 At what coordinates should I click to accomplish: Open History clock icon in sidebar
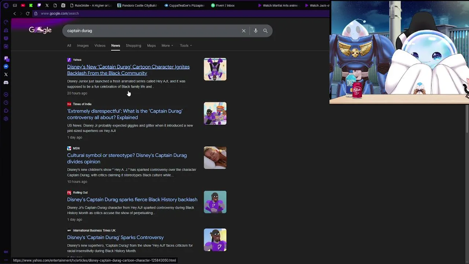[x=6, y=103]
